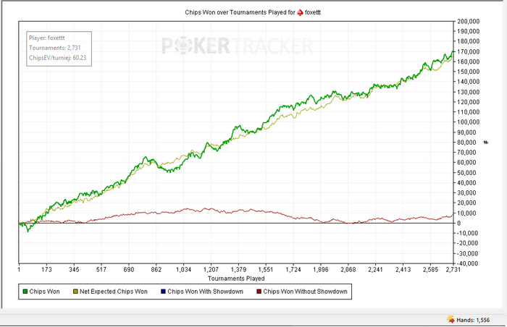Click the green Chips Won legend swatch

point(25,292)
